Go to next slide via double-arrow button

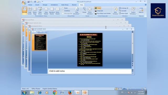tap(133, 65)
